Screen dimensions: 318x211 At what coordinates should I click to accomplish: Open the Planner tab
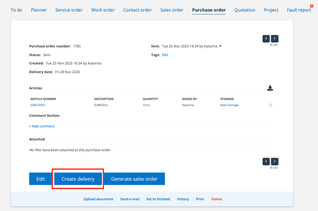[x=39, y=10]
